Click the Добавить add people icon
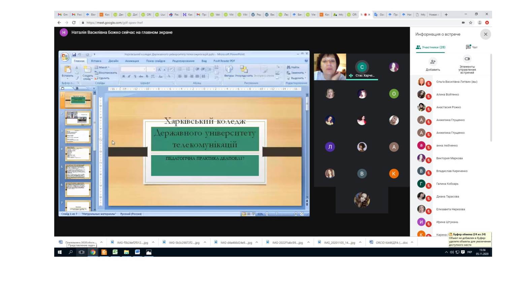Image resolution: width=518 pixels, height=294 pixels. tap(433, 62)
